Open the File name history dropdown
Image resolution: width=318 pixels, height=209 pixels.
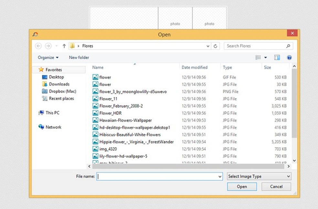click(220, 177)
